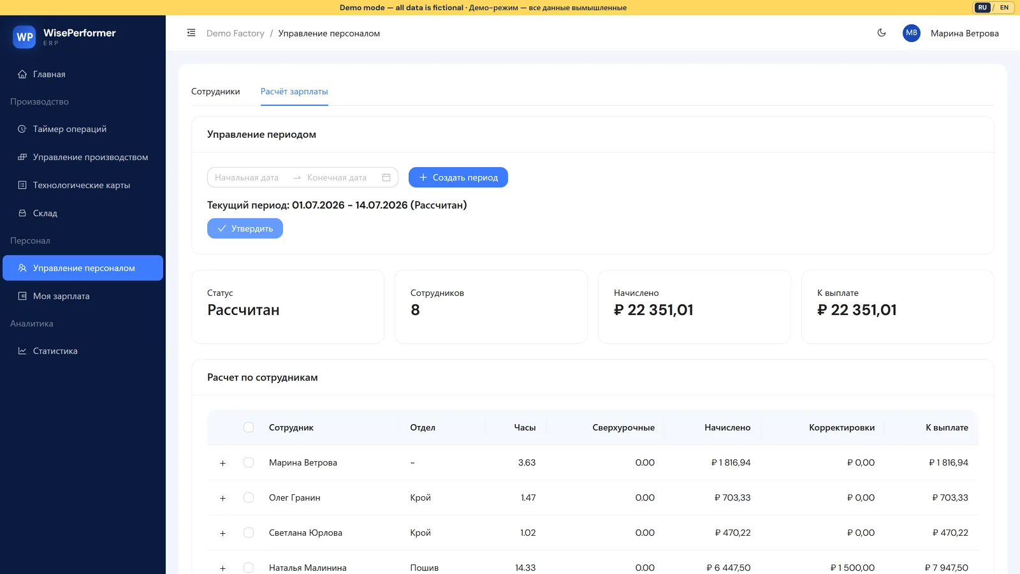Image resolution: width=1020 pixels, height=574 pixels.
Task: Click the accrued amount ₽ 703,33
Action: pos(732,497)
